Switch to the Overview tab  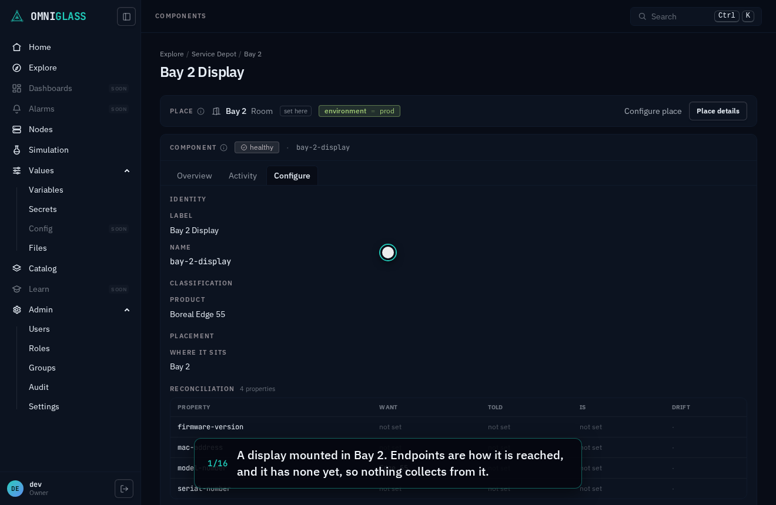[195, 176]
